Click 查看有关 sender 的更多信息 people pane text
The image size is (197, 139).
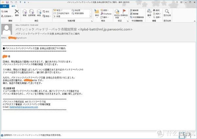(33, 135)
